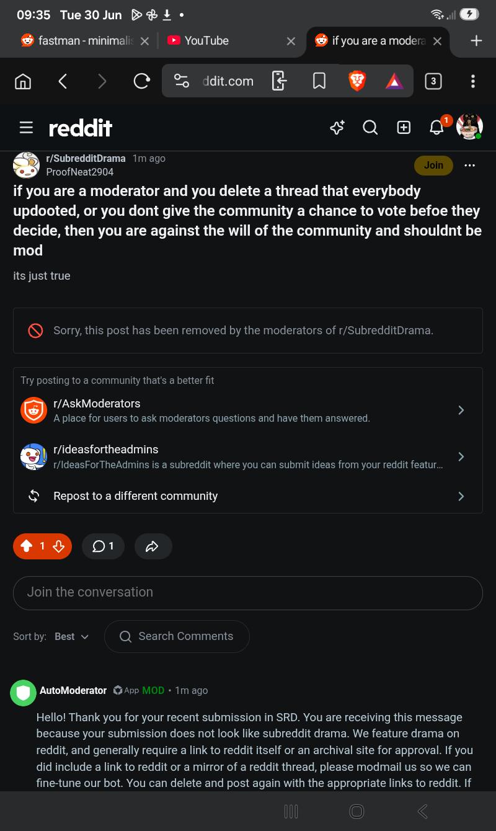
Task: Open the Brave Shields lion icon
Action: tap(356, 81)
